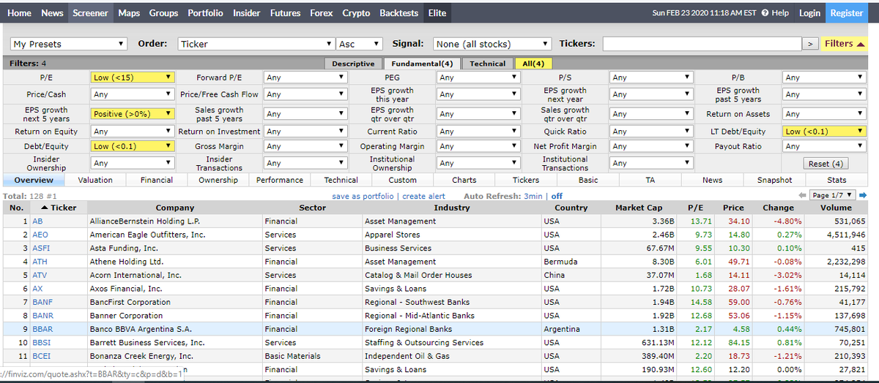
Task: Turn Auto Refresh off
Action: (557, 196)
